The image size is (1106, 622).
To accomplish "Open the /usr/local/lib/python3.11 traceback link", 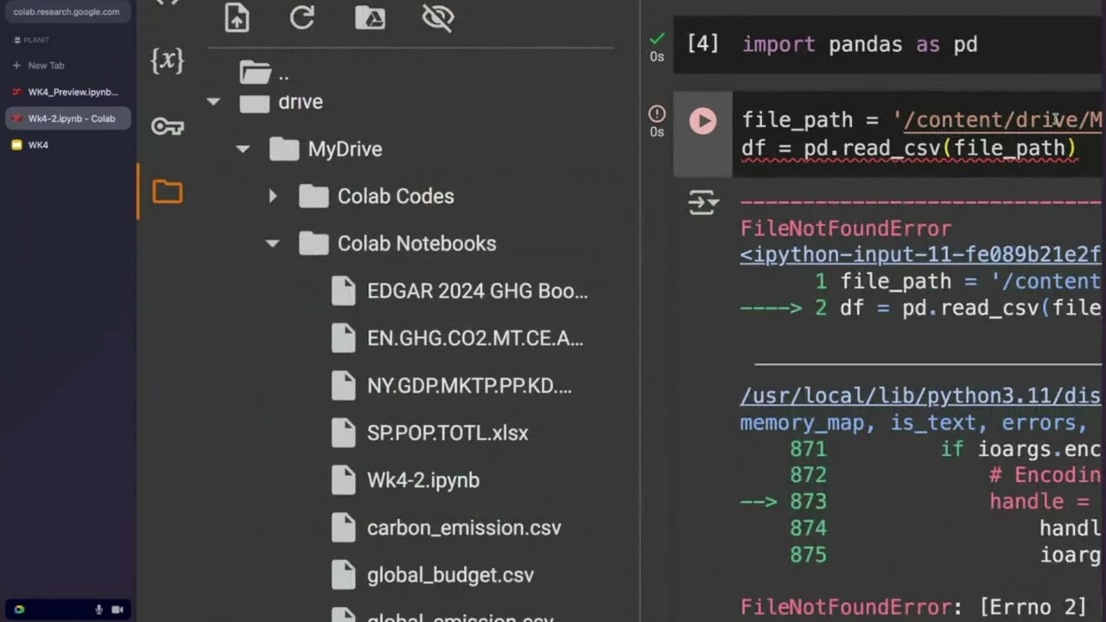I will click(x=921, y=396).
